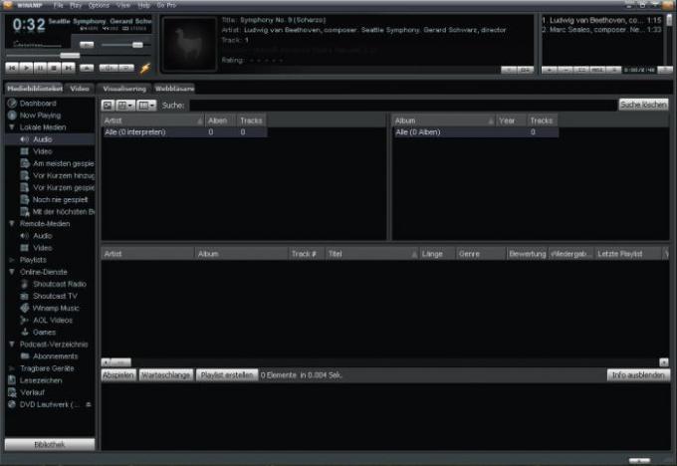Stop the playing track
Image resolution: width=677 pixels, height=466 pixels.
[x=54, y=68]
